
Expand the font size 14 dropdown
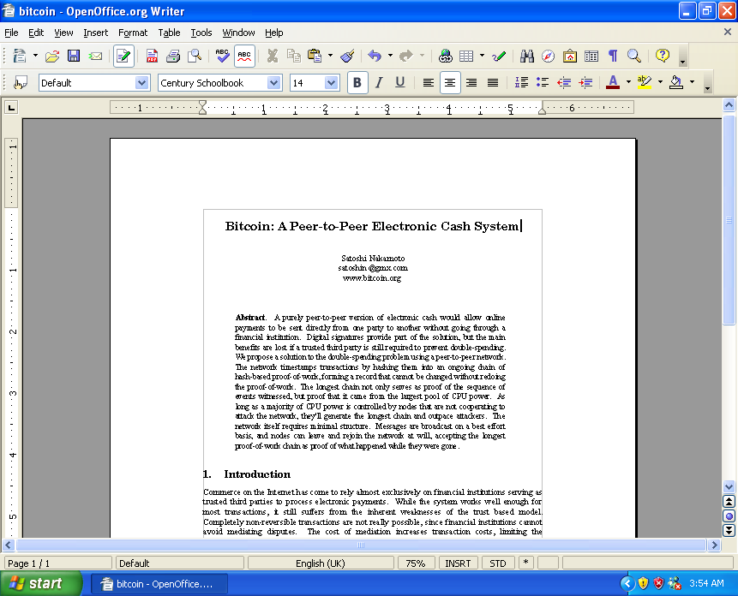[x=332, y=83]
